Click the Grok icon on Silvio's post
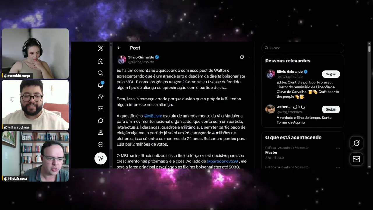The height and width of the screenshot is (210, 373). click(242, 57)
